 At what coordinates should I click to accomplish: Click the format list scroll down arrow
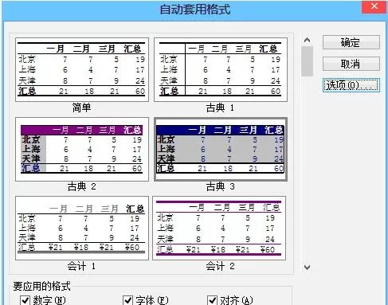click(307, 267)
